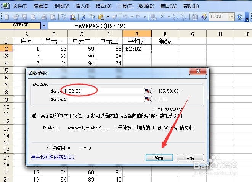Viewport: 252px width, 182px height.
Task: Open the 视图(V) menu
Action: point(62,6)
